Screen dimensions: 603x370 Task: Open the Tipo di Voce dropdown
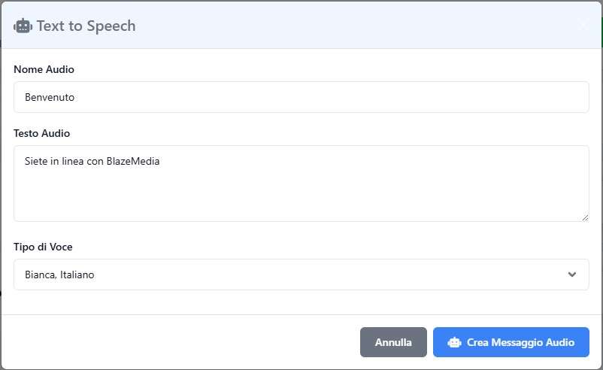tap(301, 274)
